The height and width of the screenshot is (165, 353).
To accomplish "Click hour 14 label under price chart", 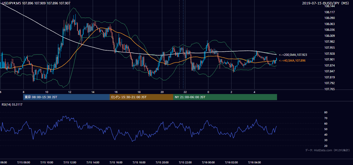I will (x=93, y=92).
